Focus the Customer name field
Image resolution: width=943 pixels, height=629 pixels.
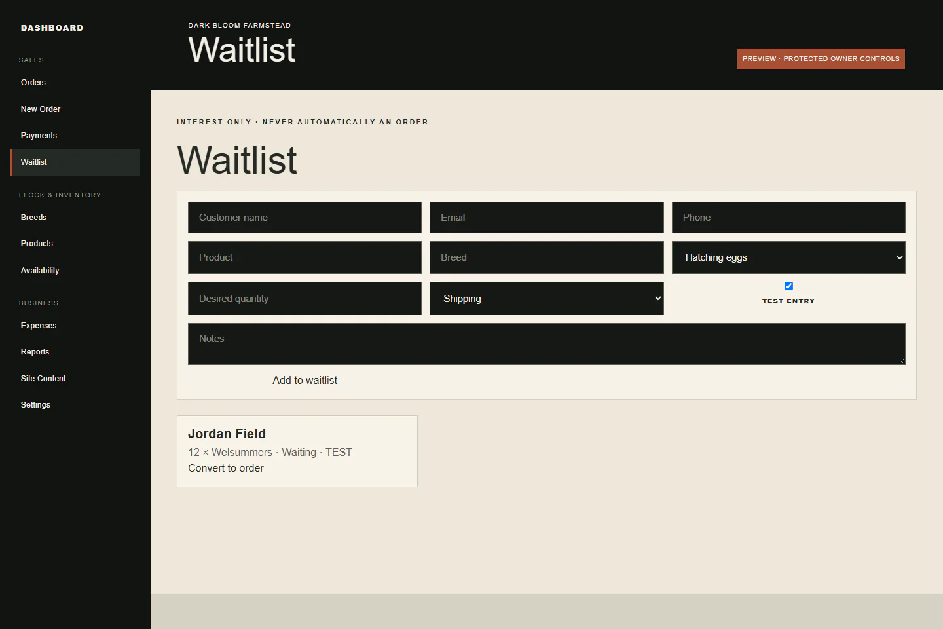pyautogui.click(x=305, y=218)
